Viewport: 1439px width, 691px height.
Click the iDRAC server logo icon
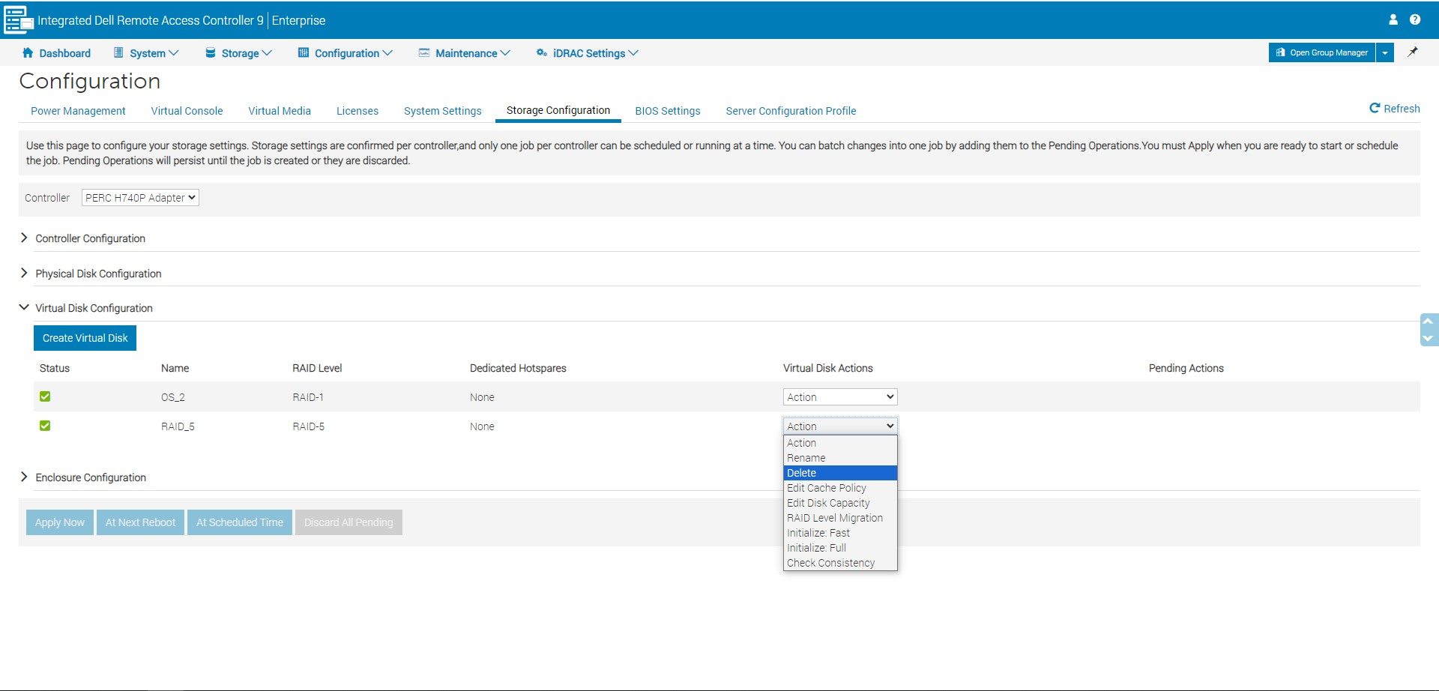[19, 20]
